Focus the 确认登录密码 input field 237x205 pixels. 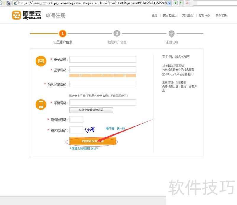click(x=103, y=84)
